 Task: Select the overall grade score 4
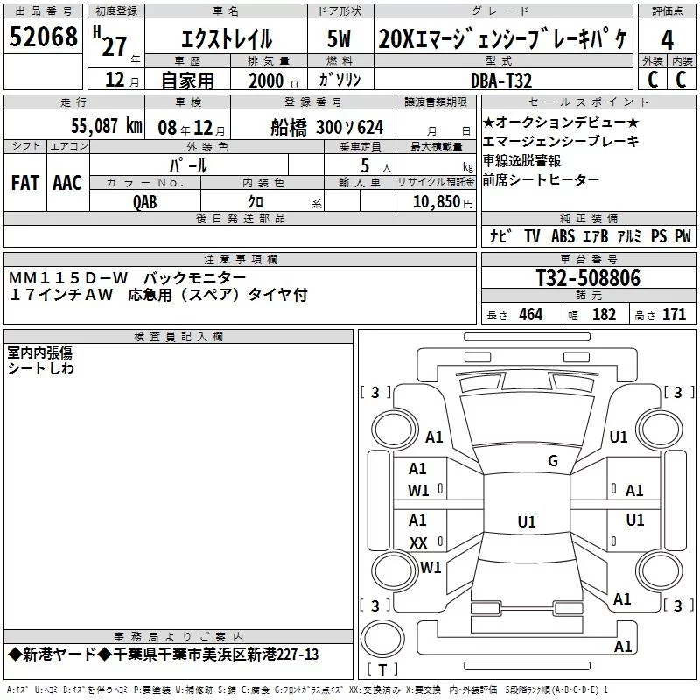[667, 39]
